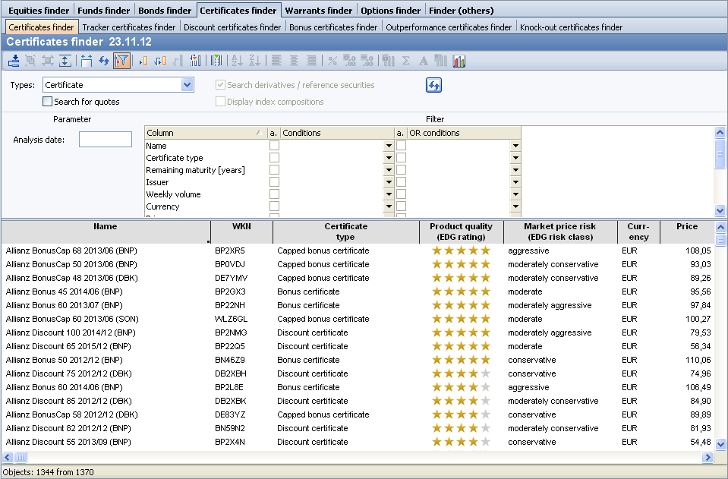728x479 pixels.
Task: Click the refresh arrows toolbar icon
Action: click(x=104, y=61)
